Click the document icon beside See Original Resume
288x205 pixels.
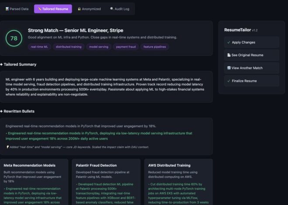tap(229, 55)
